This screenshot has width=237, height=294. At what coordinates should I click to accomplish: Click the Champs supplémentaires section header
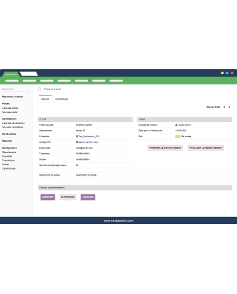135,188
